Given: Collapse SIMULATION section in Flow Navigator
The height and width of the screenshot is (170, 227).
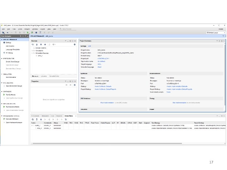Looking at the screenshot, I should 2,74.
